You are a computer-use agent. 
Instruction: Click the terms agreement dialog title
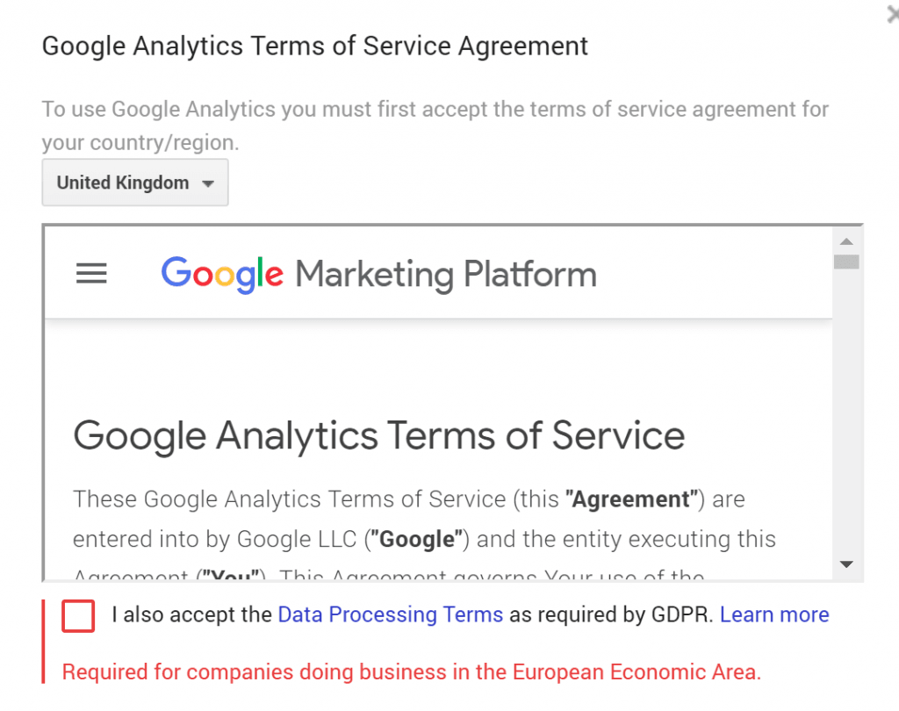tap(314, 46)
